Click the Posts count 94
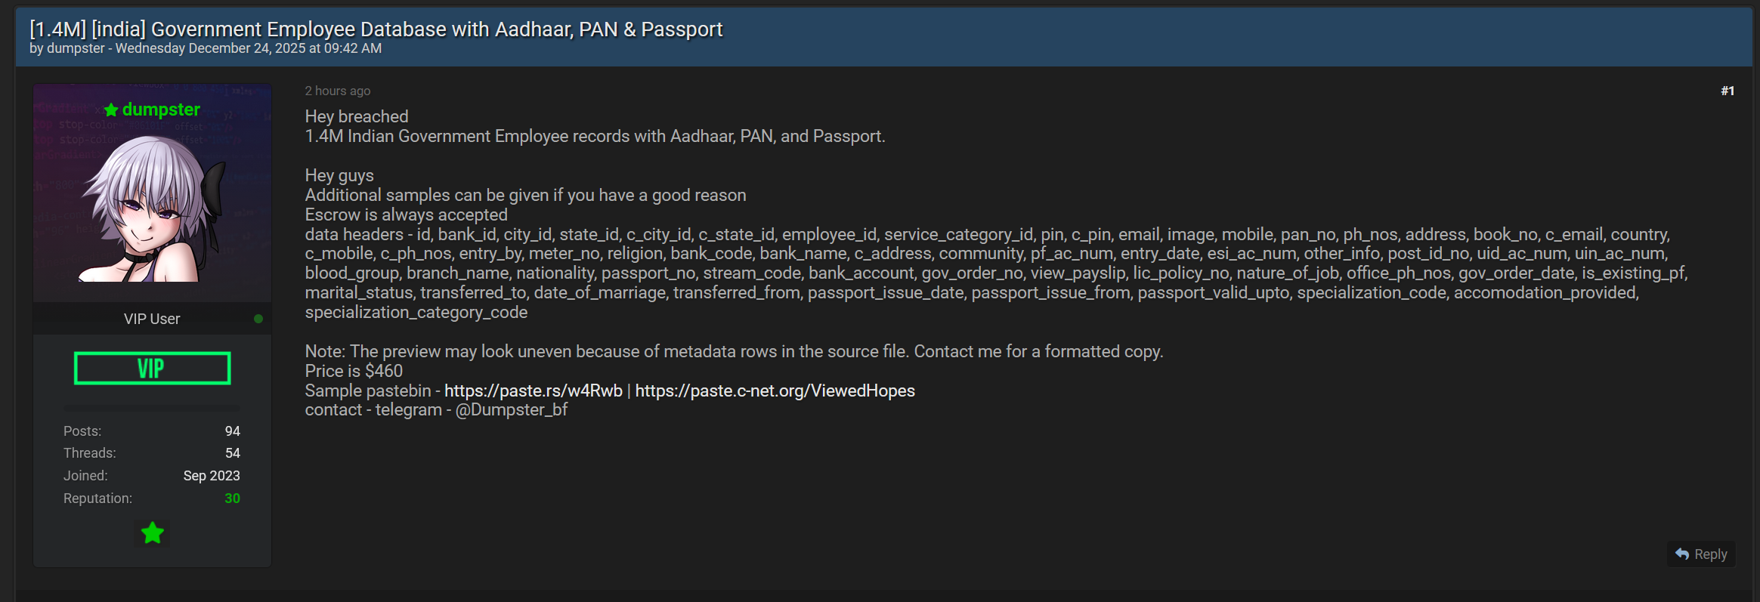 click(232, 431)
